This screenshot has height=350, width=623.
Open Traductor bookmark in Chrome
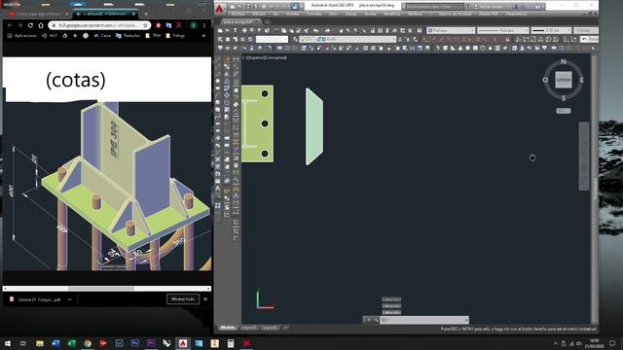(128, 36)
